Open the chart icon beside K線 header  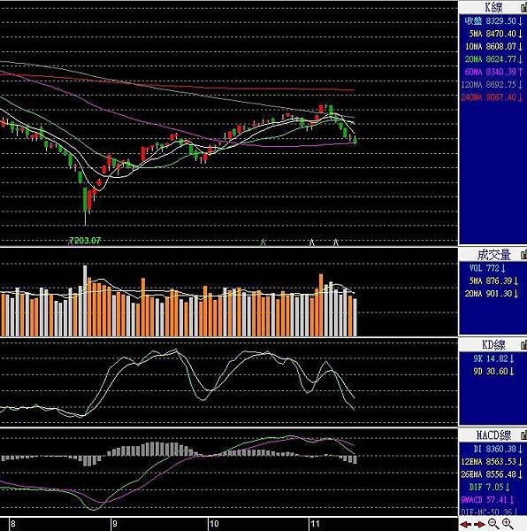click(x=523, y=7)
